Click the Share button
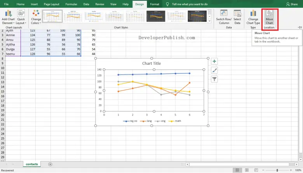This screenshot has width=303, height=173. pyautogui.click(x=291, y=4)
